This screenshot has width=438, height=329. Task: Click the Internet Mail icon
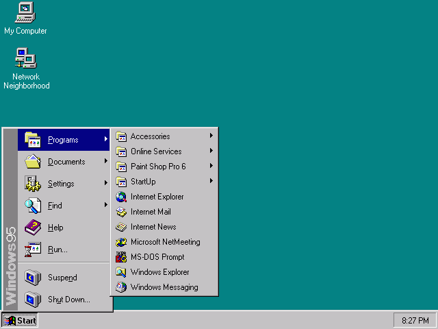(121, 212)
